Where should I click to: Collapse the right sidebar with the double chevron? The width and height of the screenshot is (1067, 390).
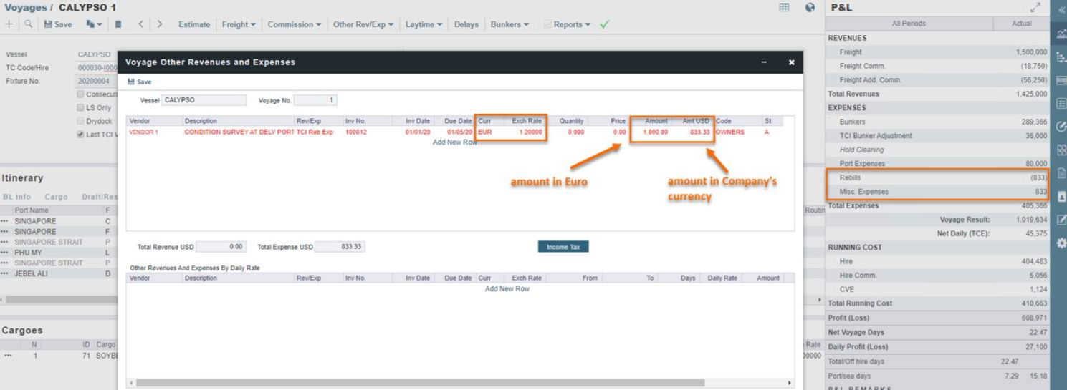1061,10
